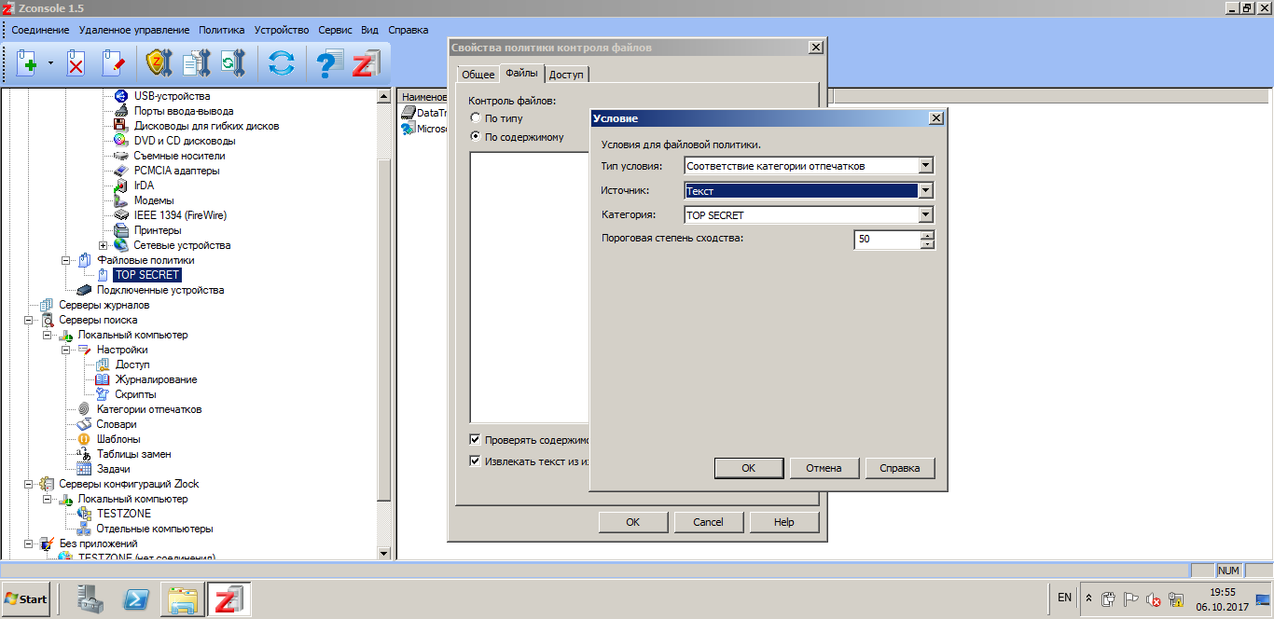
Task: Open help via blue question mark icon
Action: (329, 63)
